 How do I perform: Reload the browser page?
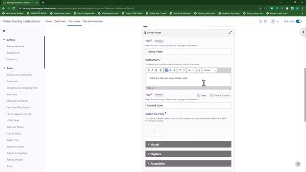pyautogui.click(x=14, y=9)
